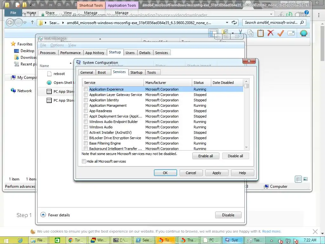Check the Windows Audio Endpoint Builder checkbox
This screenshot has width=325, height=244.
[x=86, y=122]
